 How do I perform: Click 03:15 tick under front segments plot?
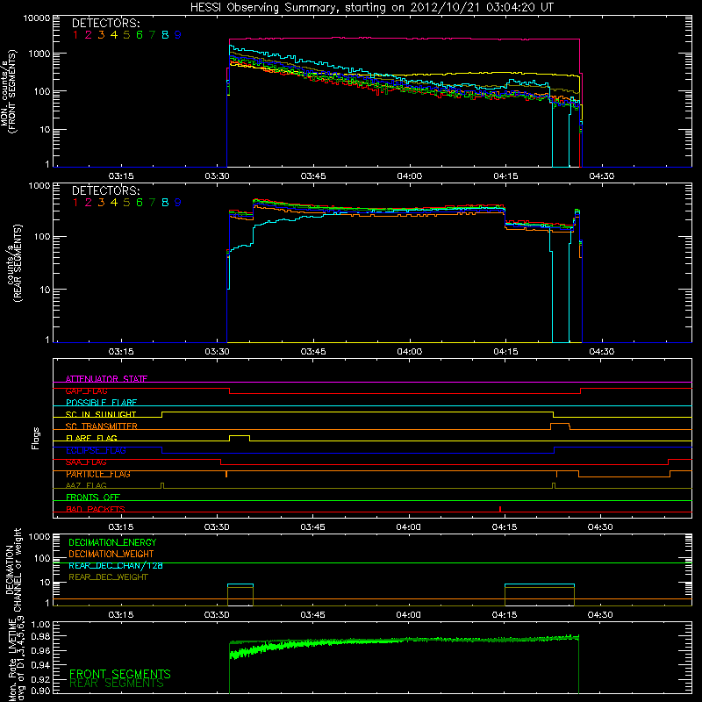click(x=121, y=176)
